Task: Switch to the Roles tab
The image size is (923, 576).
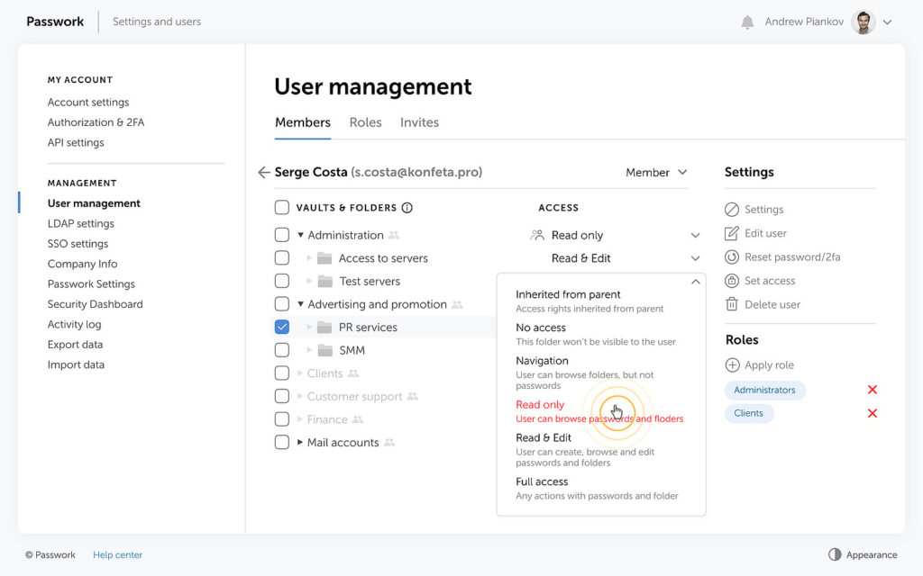Action: 365,122
